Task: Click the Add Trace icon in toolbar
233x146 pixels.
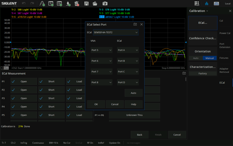Action: tap(51, 4)
